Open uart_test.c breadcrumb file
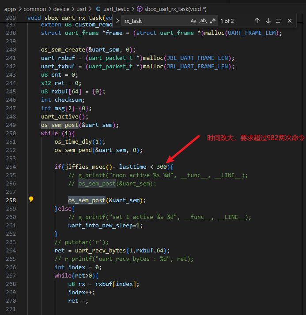 click(116, 9)
